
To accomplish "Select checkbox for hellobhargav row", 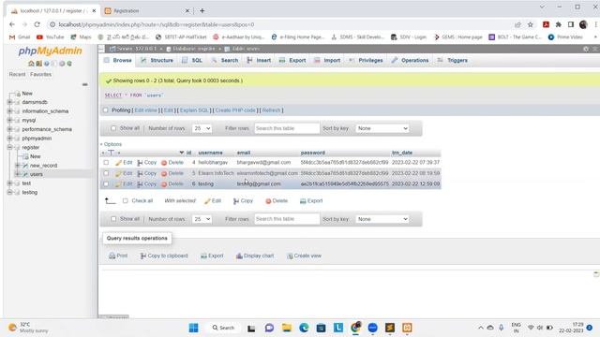I will coord(106,163).
